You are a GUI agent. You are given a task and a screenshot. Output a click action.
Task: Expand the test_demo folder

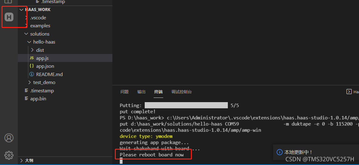(29, 82)
